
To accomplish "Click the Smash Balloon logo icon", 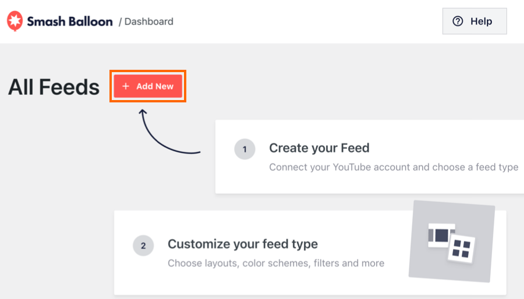I will [x=15, y=21].
